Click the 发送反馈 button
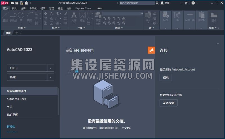 click(168, 103)
